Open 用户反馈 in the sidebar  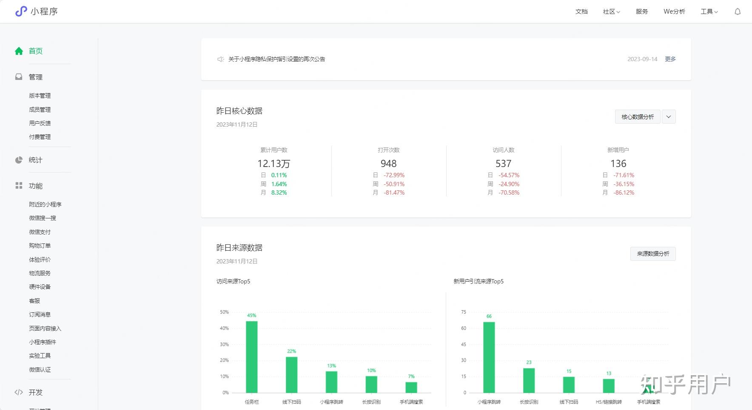pos(40,123)
